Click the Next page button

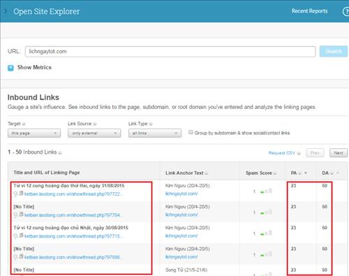click(339, 153)
